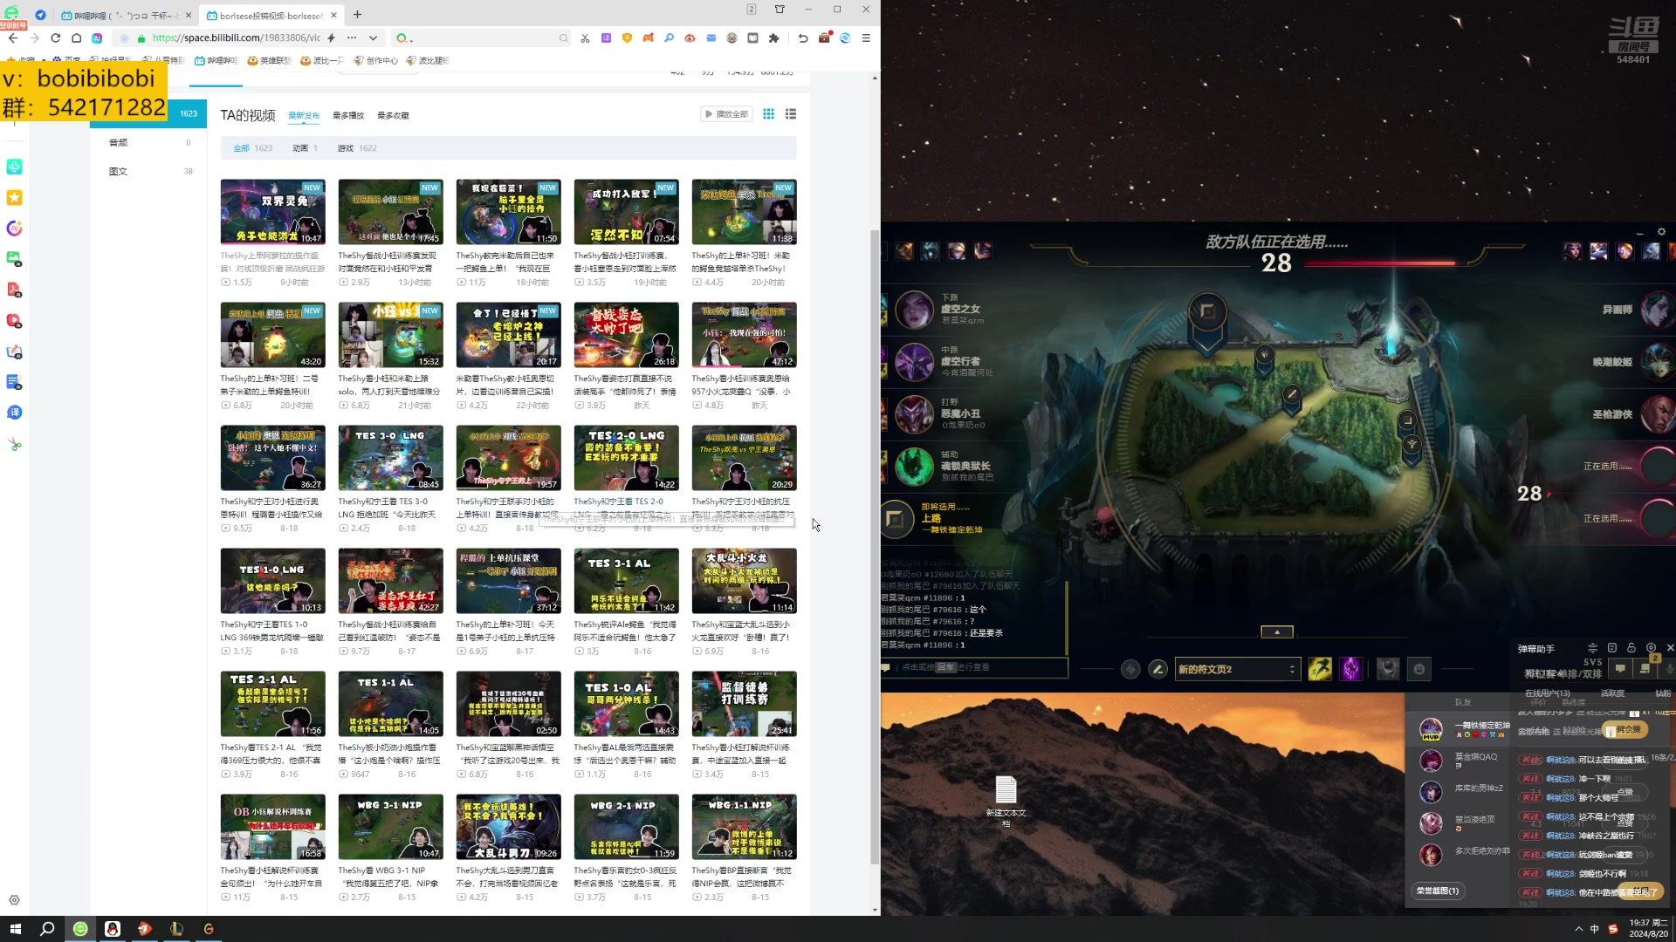Viewport: 1676px width, 942px height.
Task: Click the green scissors icon in left sidebar
Action: [x=14, y=444]
